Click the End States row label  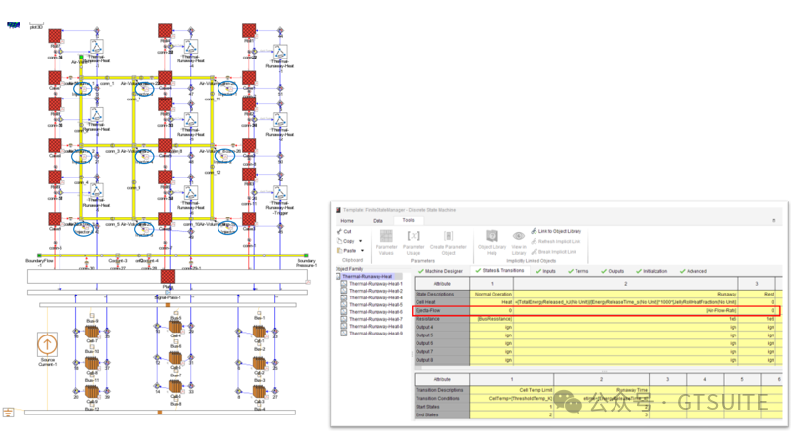tap(442, 414)
